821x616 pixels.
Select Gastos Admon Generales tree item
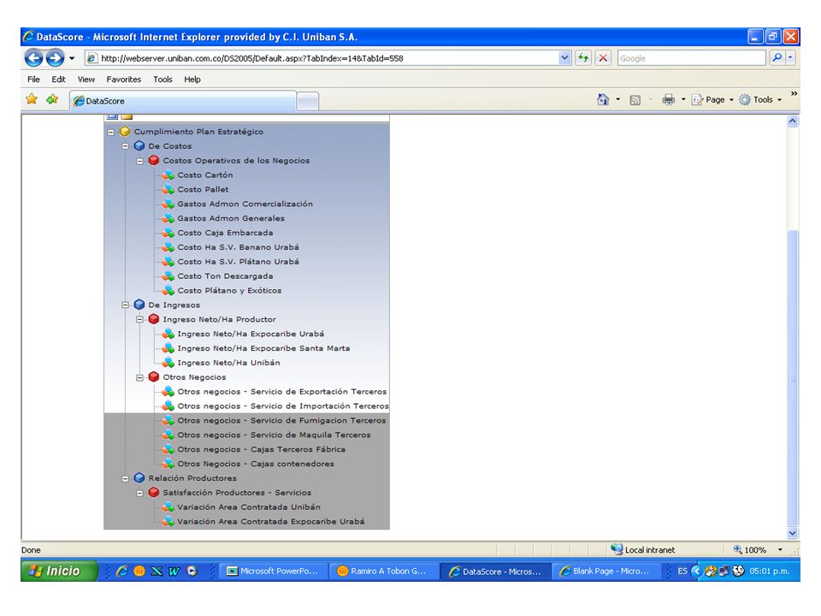(x=231, y=218)
